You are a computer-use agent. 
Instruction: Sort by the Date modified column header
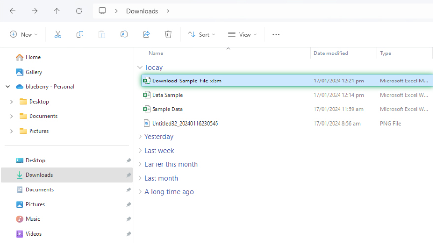[331, 53]
